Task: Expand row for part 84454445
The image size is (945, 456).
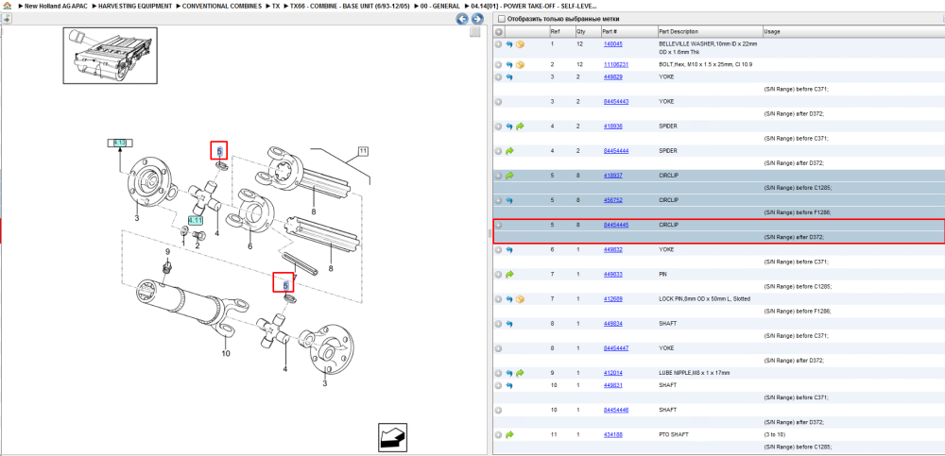Action: pyautogui.click(x=498, y=226)
